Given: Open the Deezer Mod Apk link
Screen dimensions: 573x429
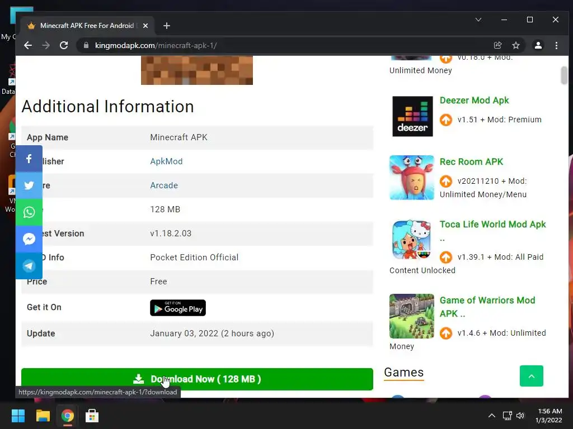Looking at the screenshot, I should (x=475, y=101).
